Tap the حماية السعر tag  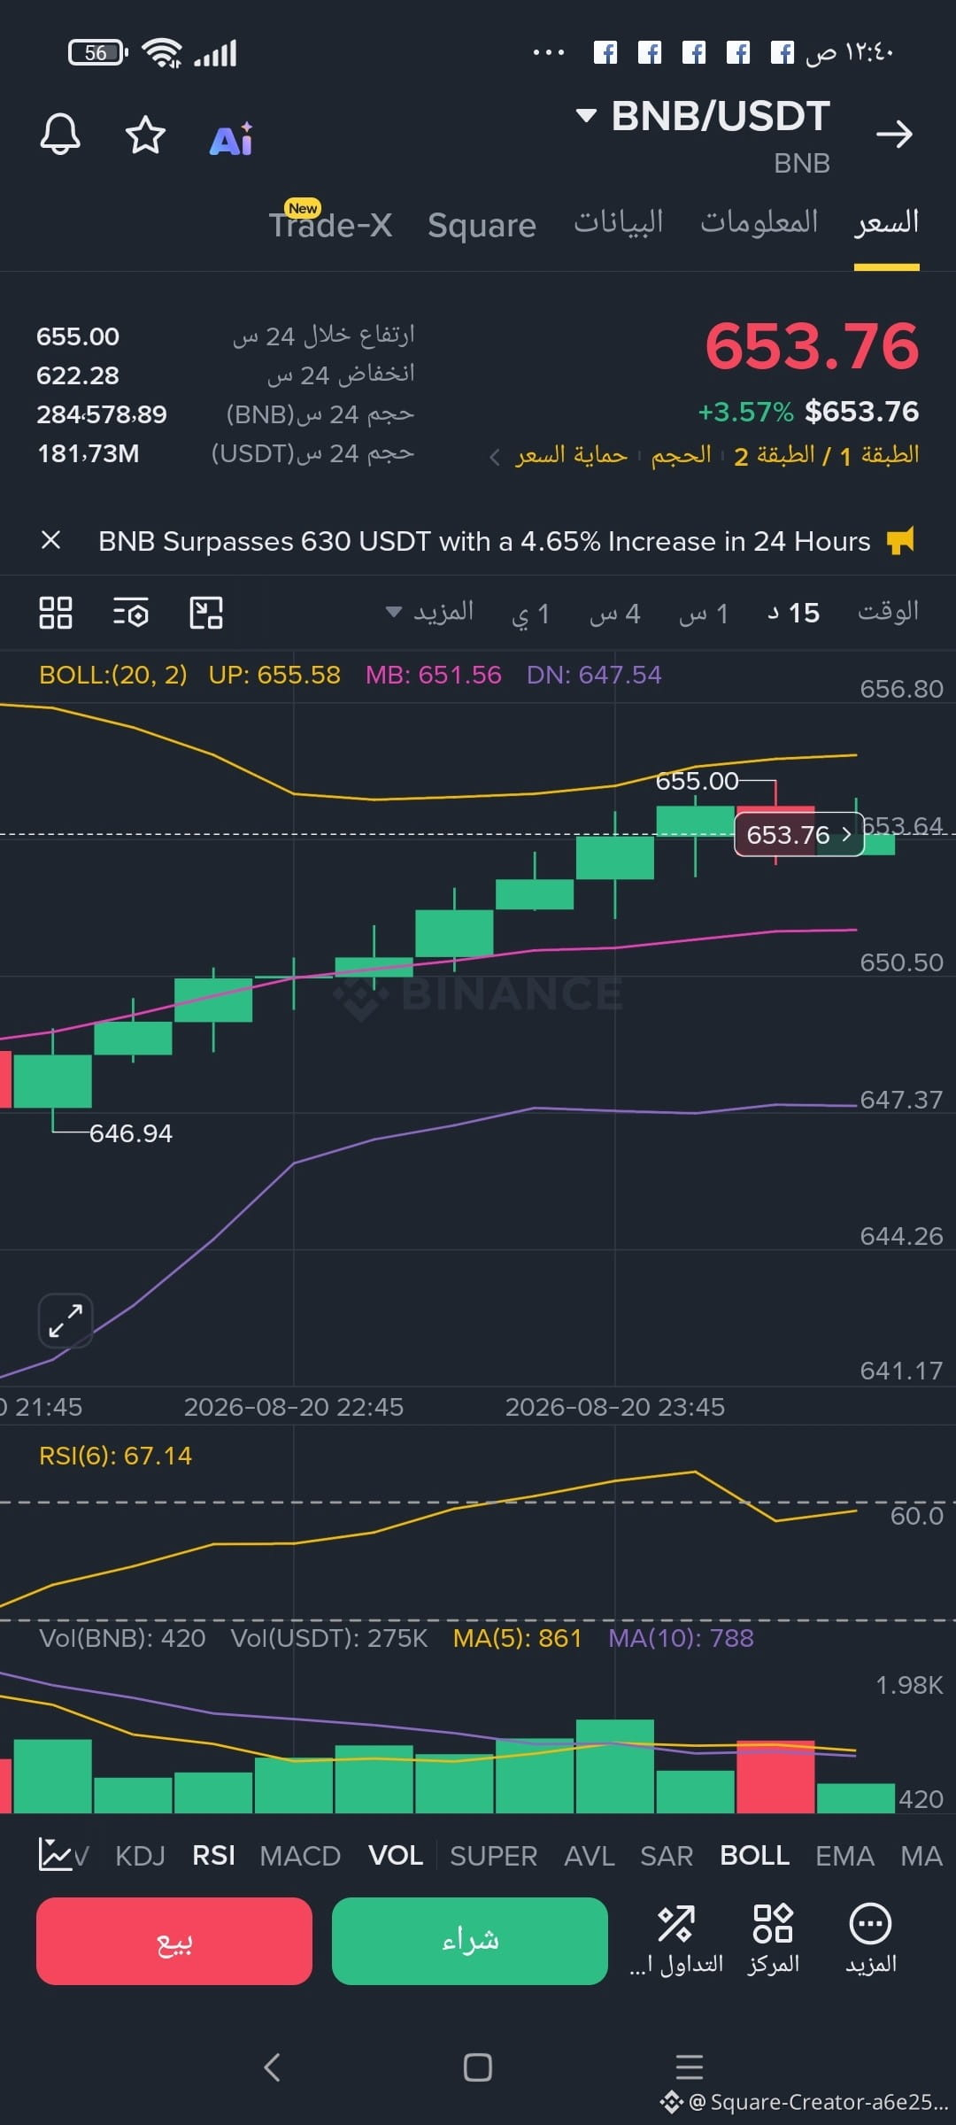[571, 455]
